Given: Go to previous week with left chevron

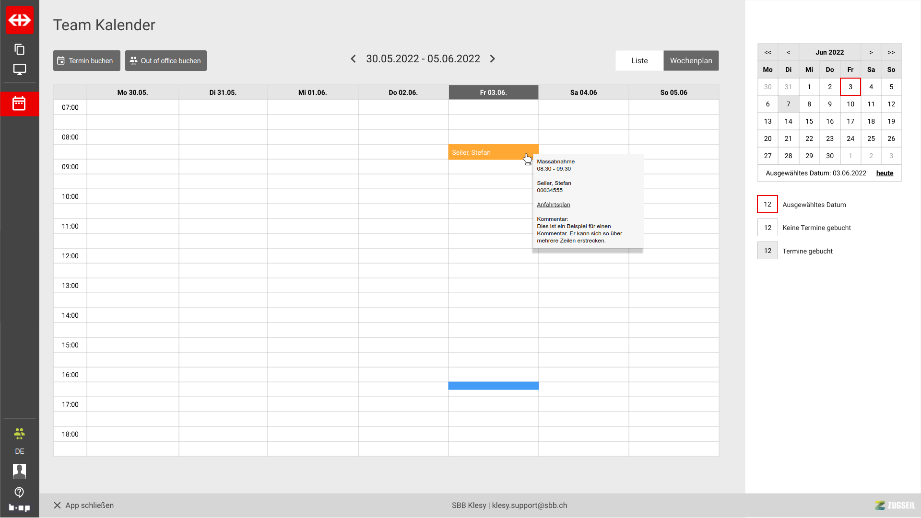Looking at the screenshot, I should click(x=353, y=59).
